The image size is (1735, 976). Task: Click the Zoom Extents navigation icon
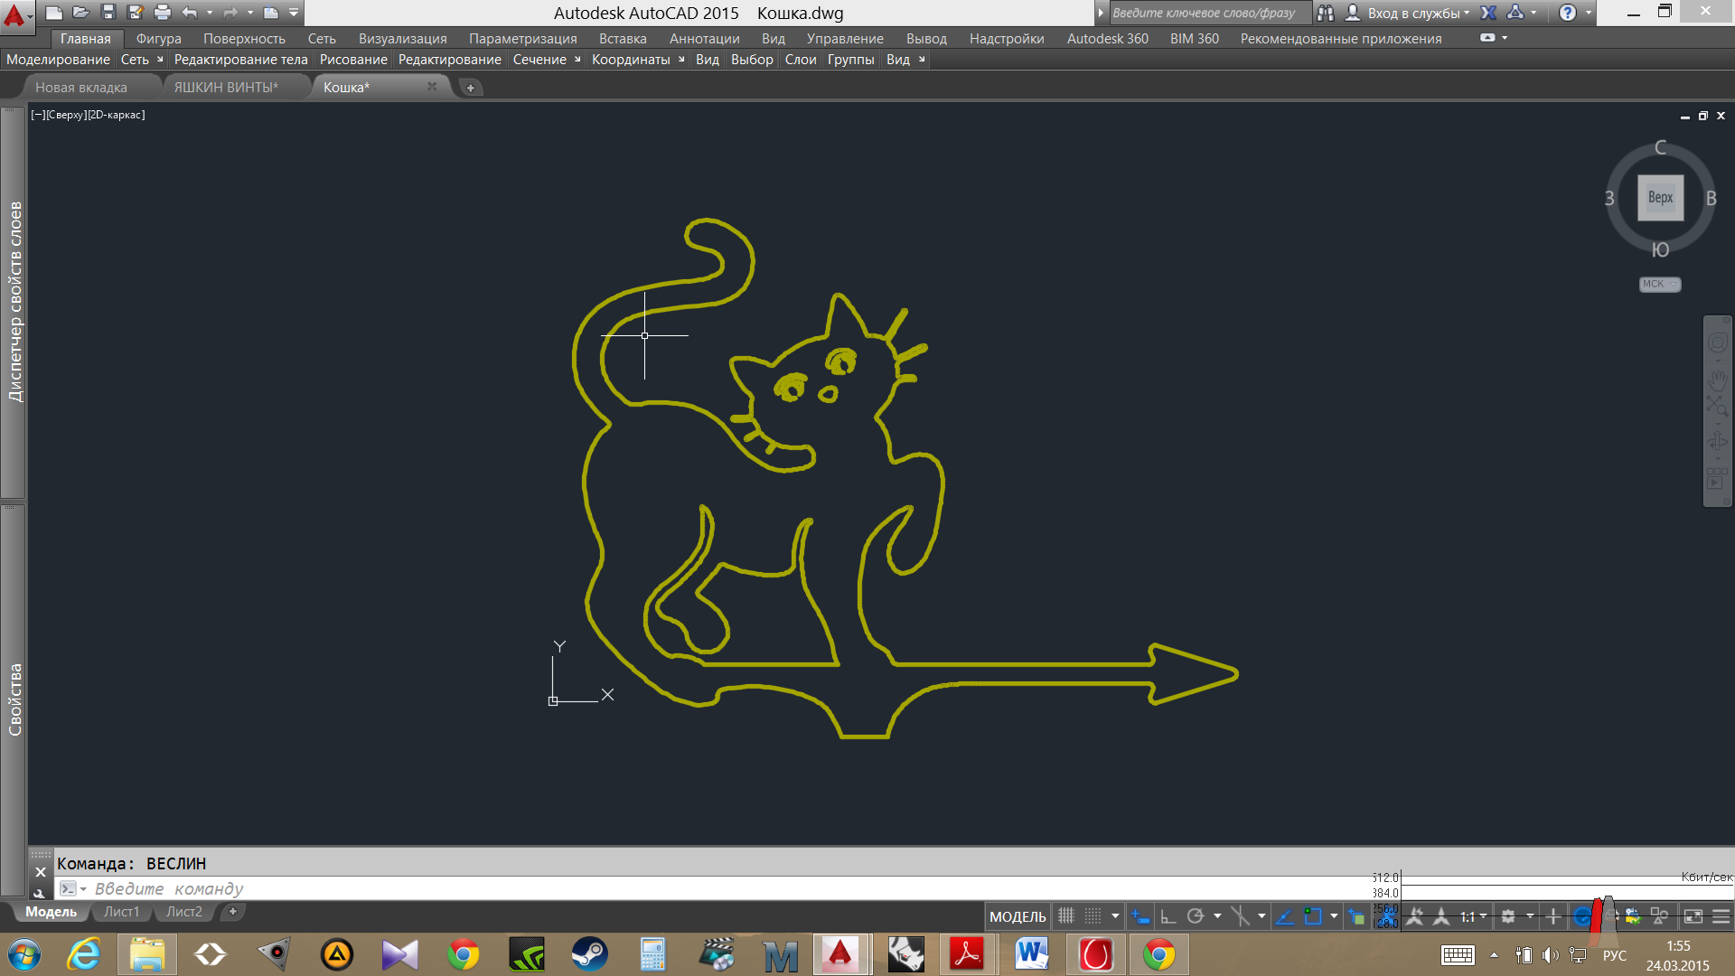(1717, 406)
